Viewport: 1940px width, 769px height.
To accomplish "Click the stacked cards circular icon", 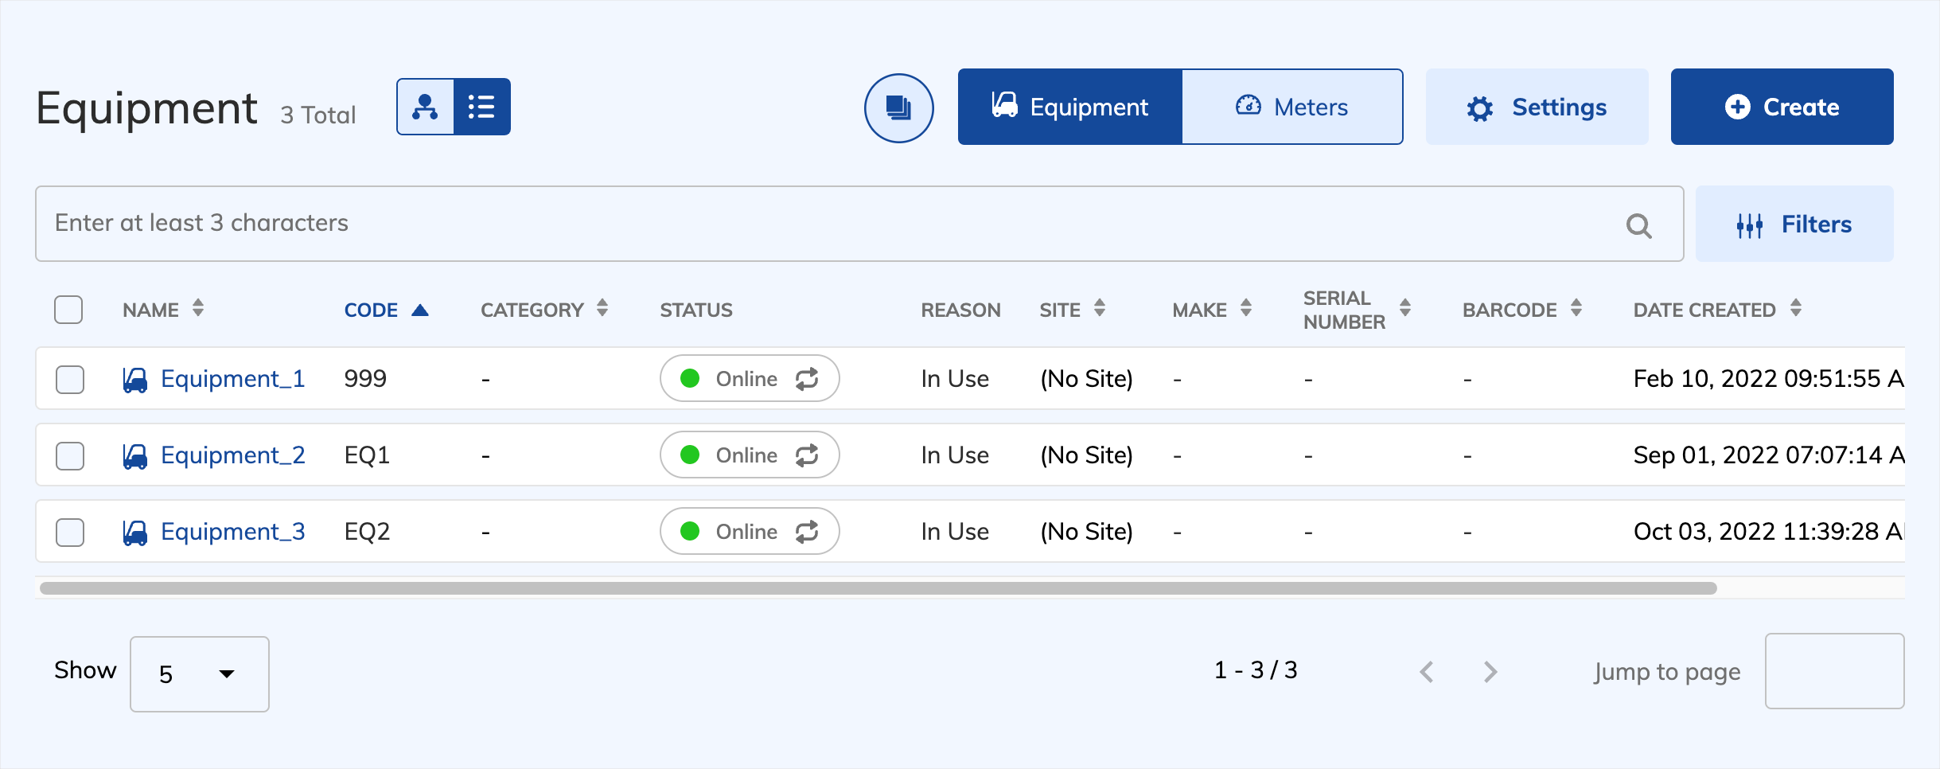I will (x=898, y=107).
